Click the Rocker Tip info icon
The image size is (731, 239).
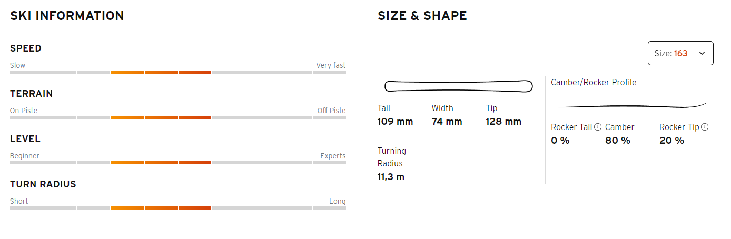(705, 127)
